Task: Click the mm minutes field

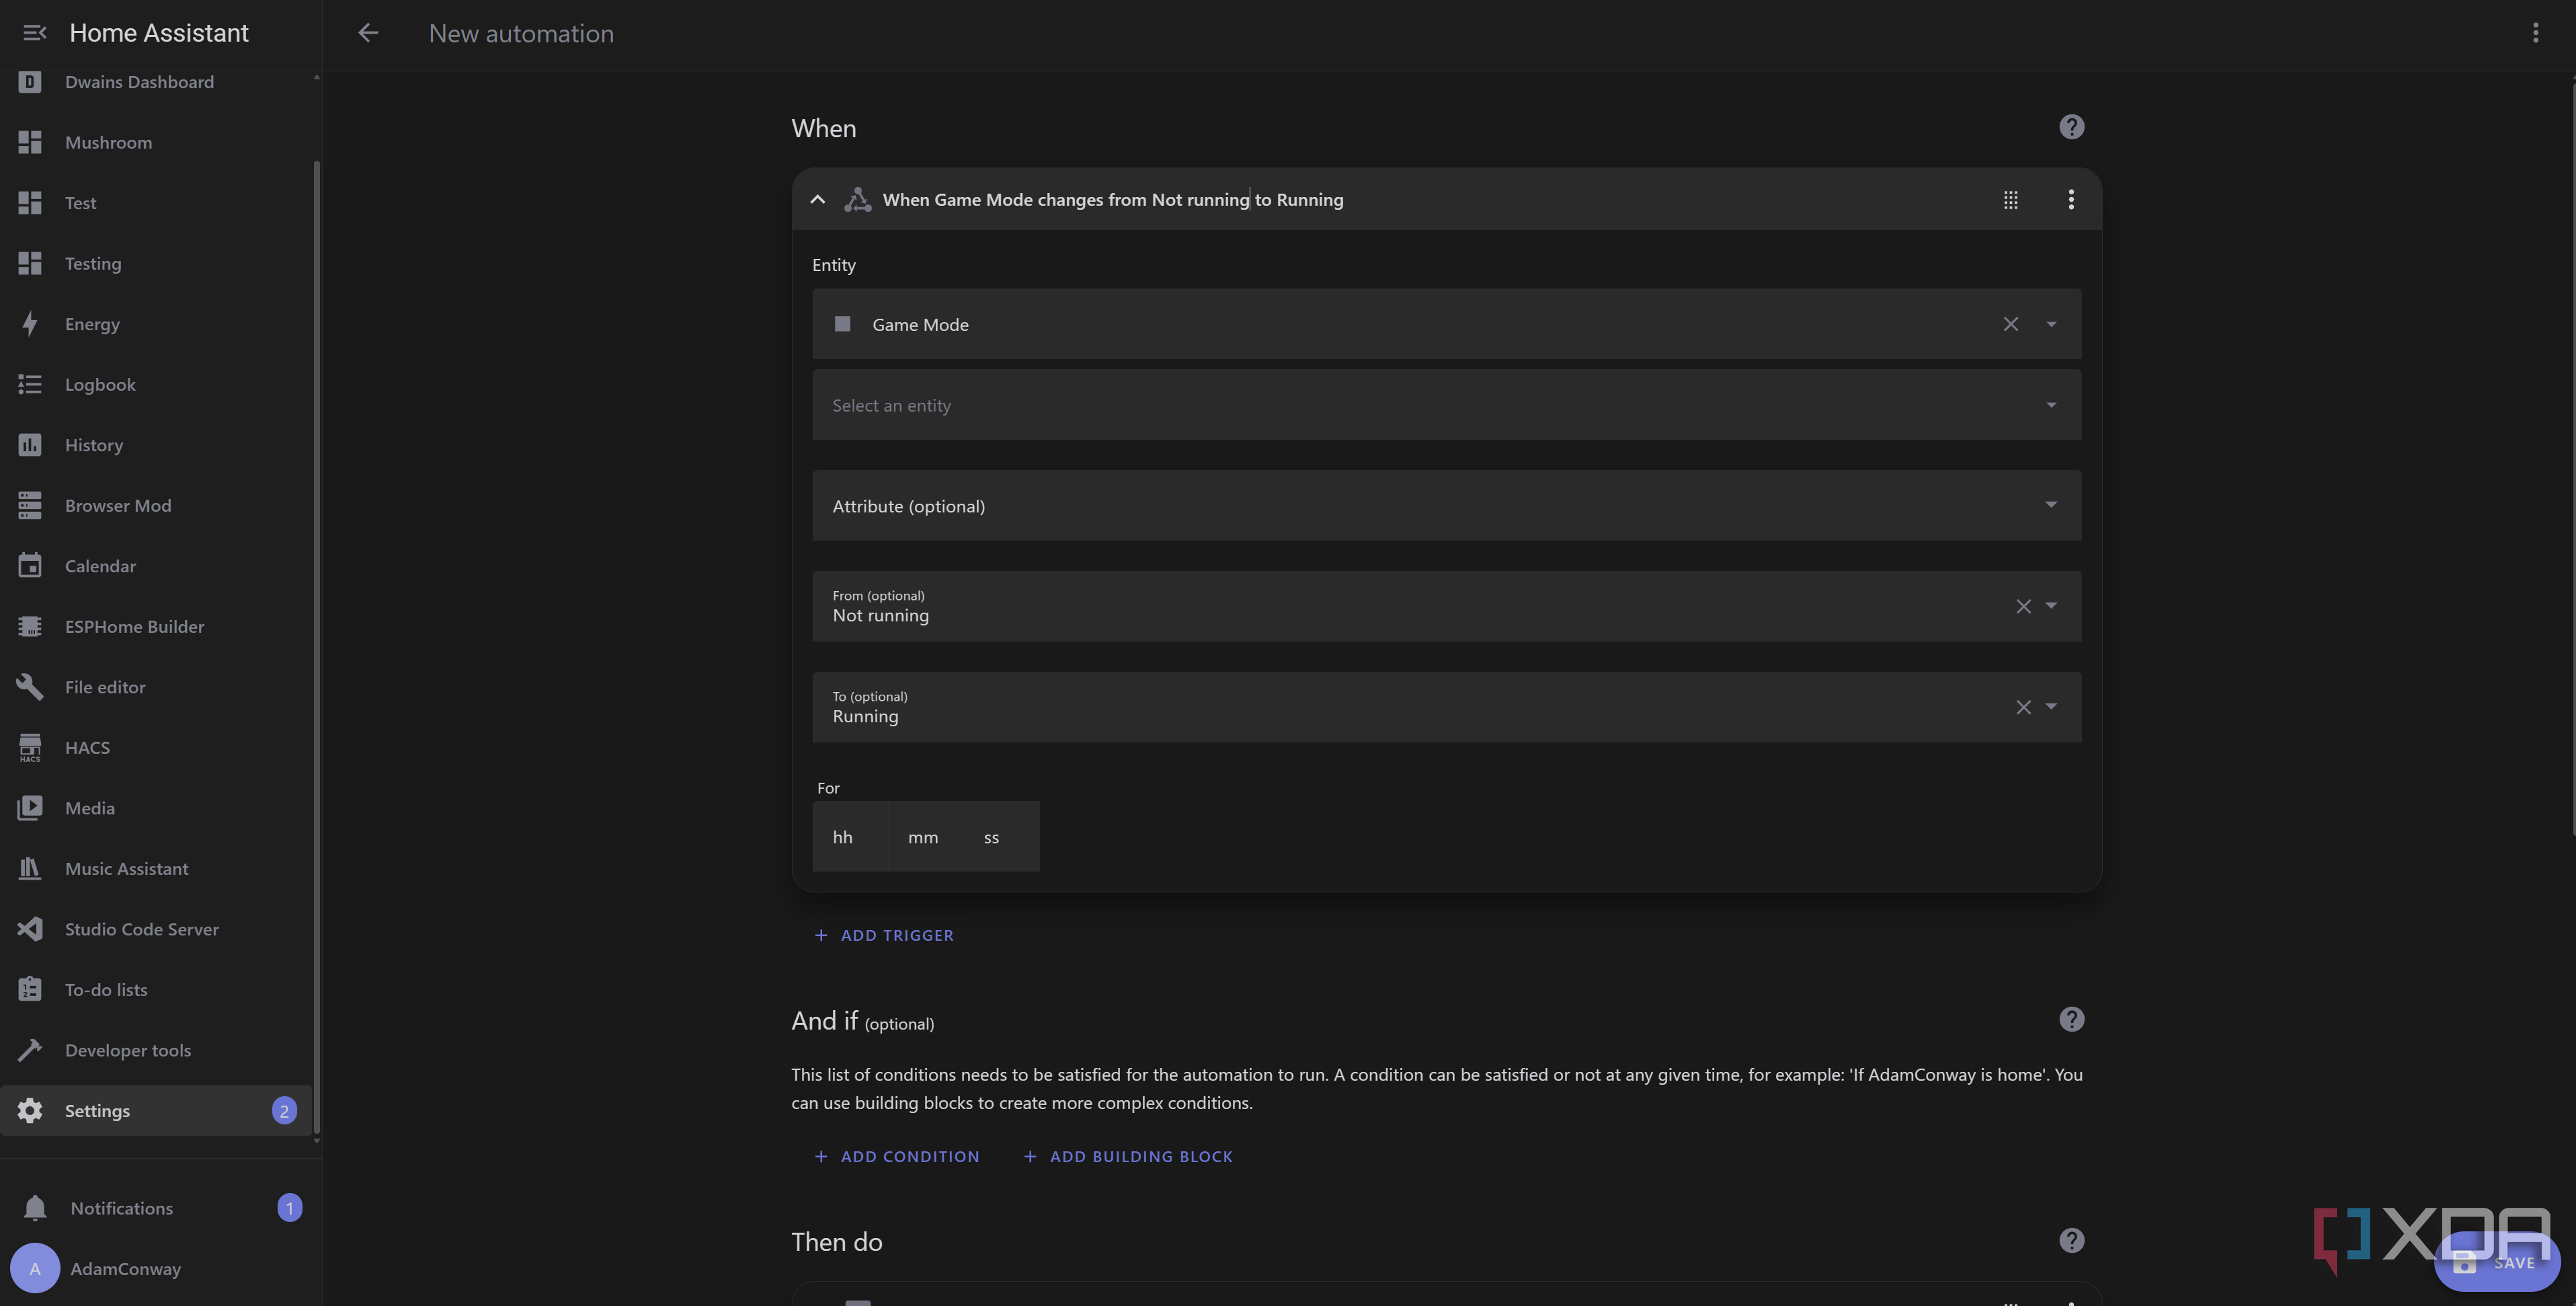Action: coord(925,837)
